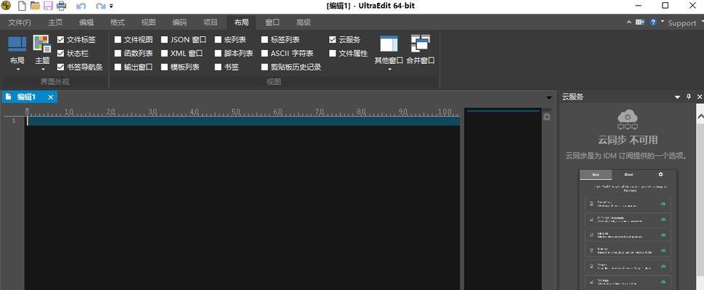704x290 pixels.
Task: Expand the 其他窗口 dropdown arrow
Action: pos(389,69)
